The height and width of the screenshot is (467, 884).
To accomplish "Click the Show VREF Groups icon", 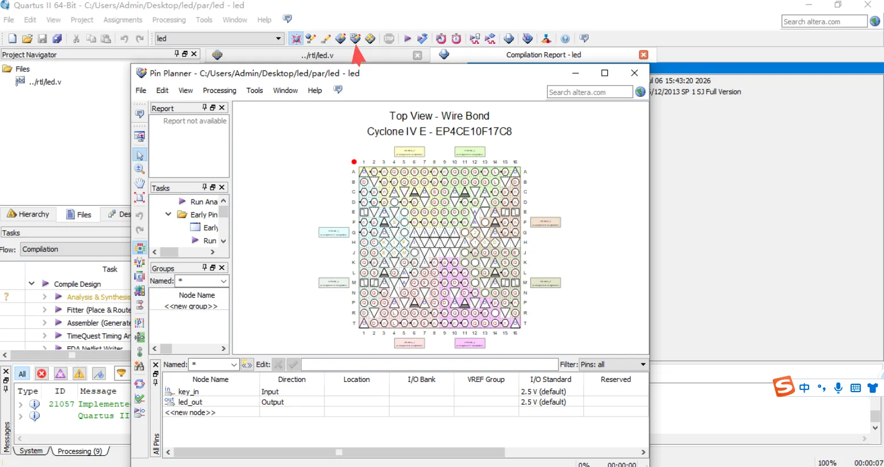I will (x=139, y=262).
